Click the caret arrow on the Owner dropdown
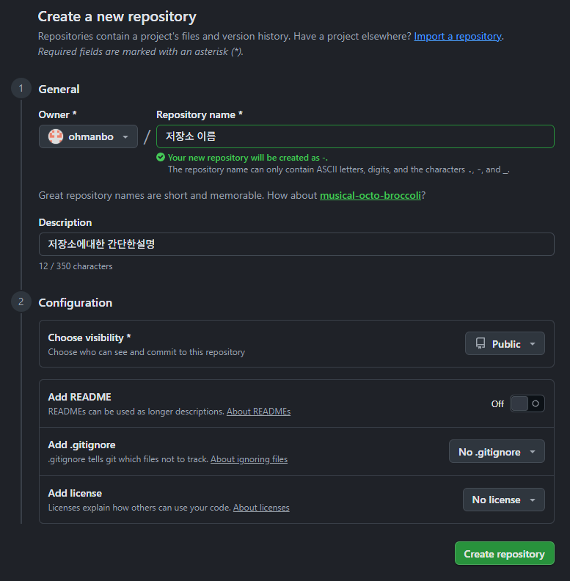Viewport: 570px width, 581px height. tap(125, 137)
